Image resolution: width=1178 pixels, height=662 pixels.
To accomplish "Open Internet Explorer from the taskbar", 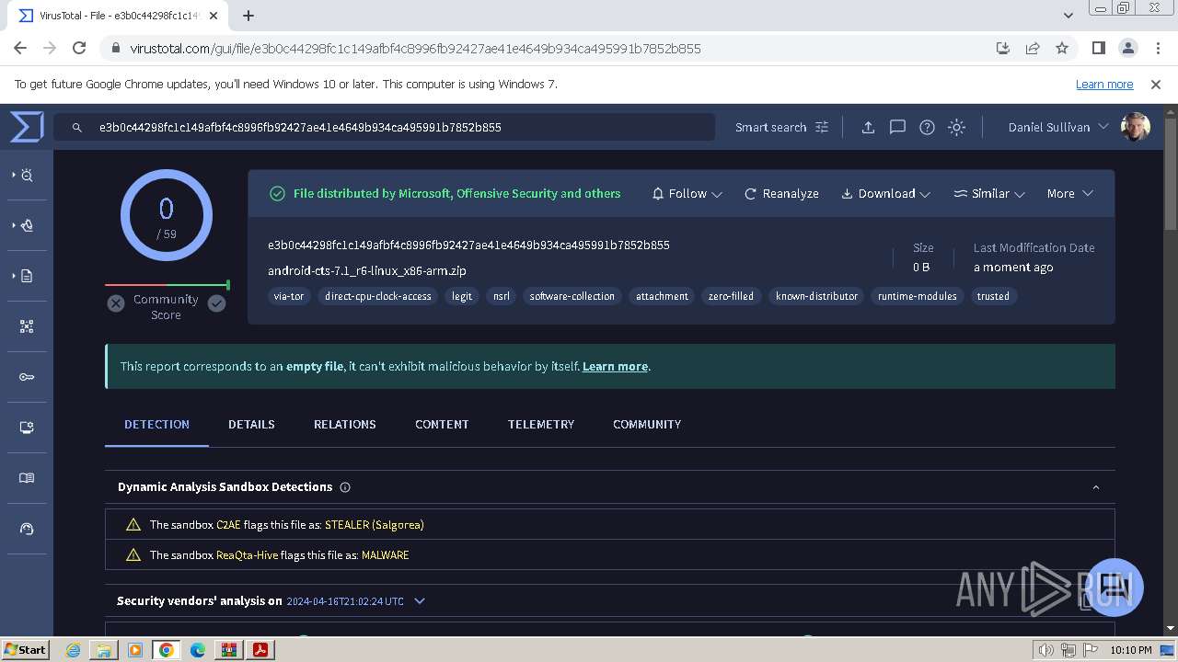I will [x=73, y=650].
